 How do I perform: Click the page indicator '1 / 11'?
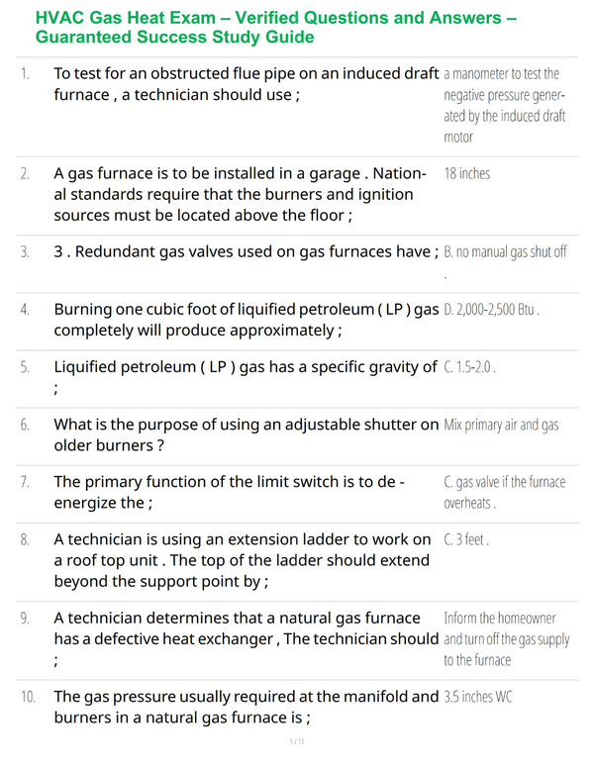pos(297,741)
